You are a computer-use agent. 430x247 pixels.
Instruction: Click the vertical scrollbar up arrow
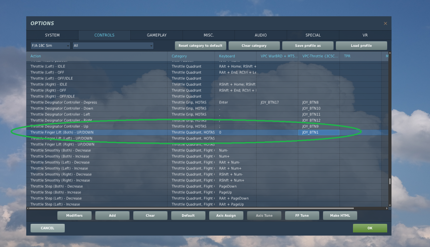click(x=390, y=53)
